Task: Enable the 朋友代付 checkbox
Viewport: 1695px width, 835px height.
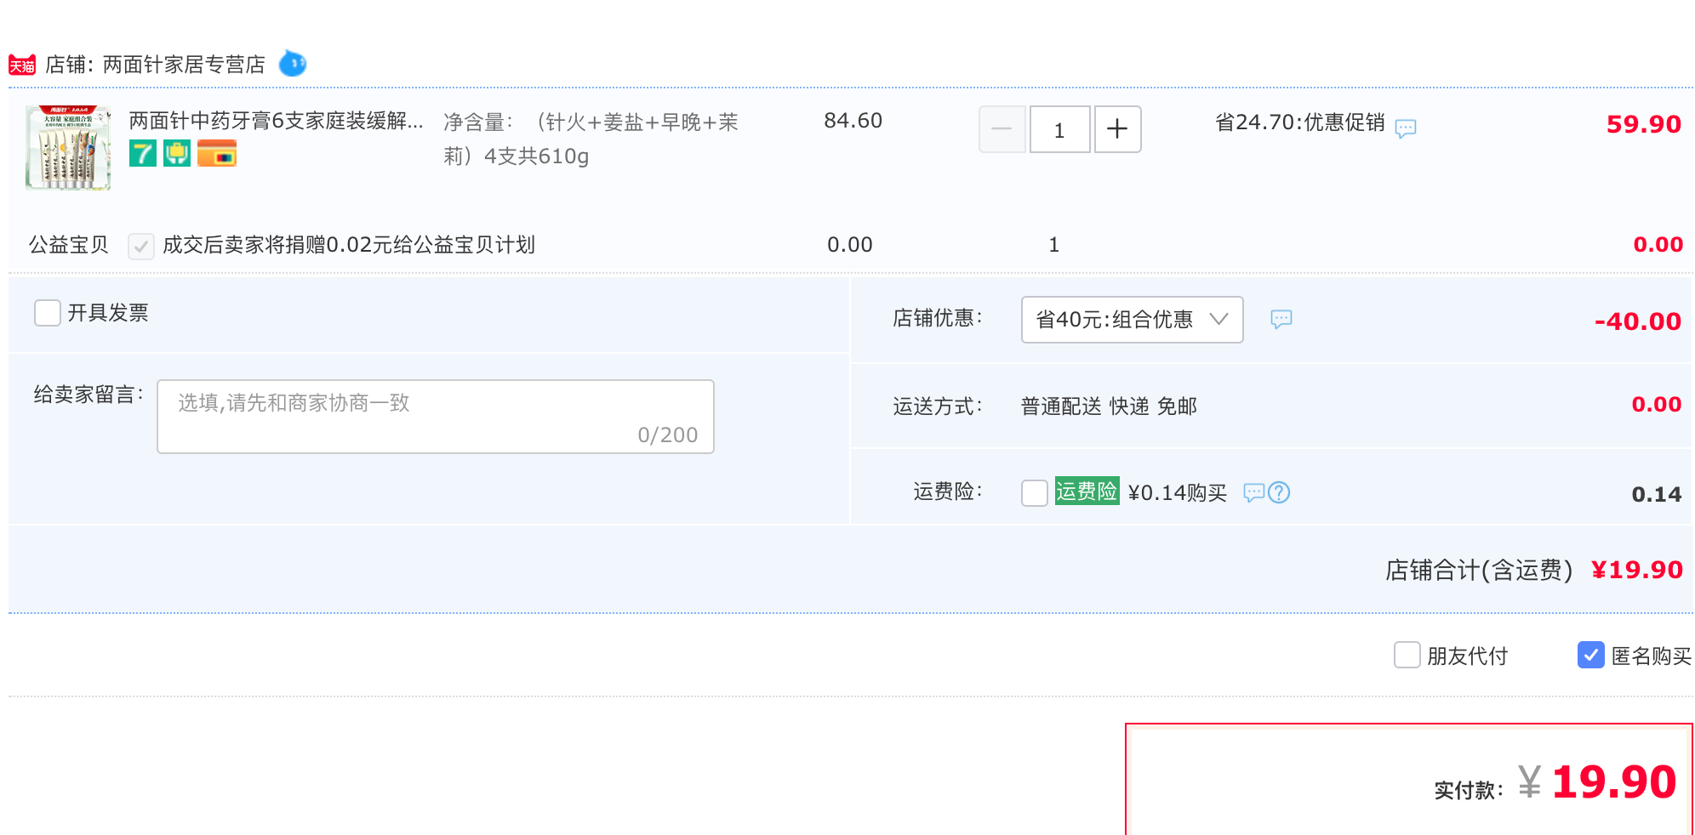Action: tap(1407, 655)
